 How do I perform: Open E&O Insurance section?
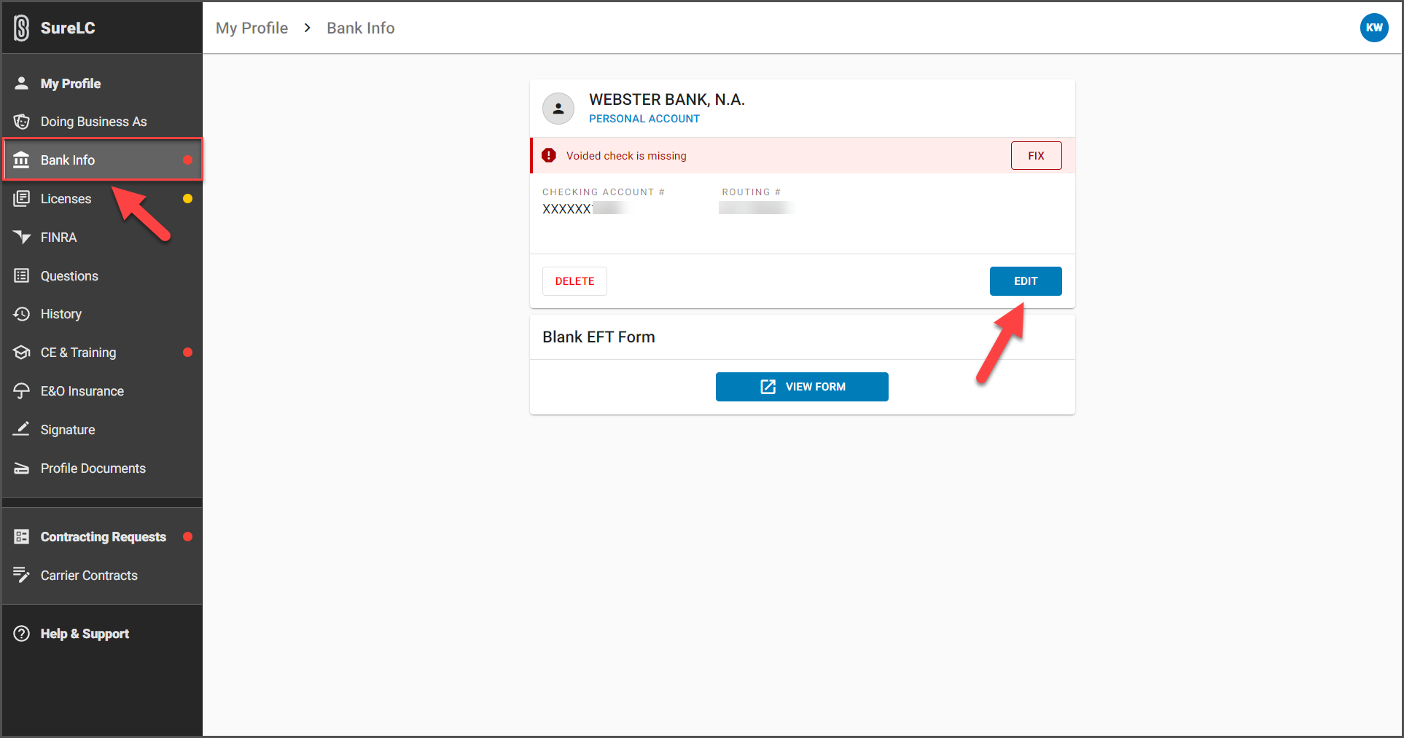point(102,391)
